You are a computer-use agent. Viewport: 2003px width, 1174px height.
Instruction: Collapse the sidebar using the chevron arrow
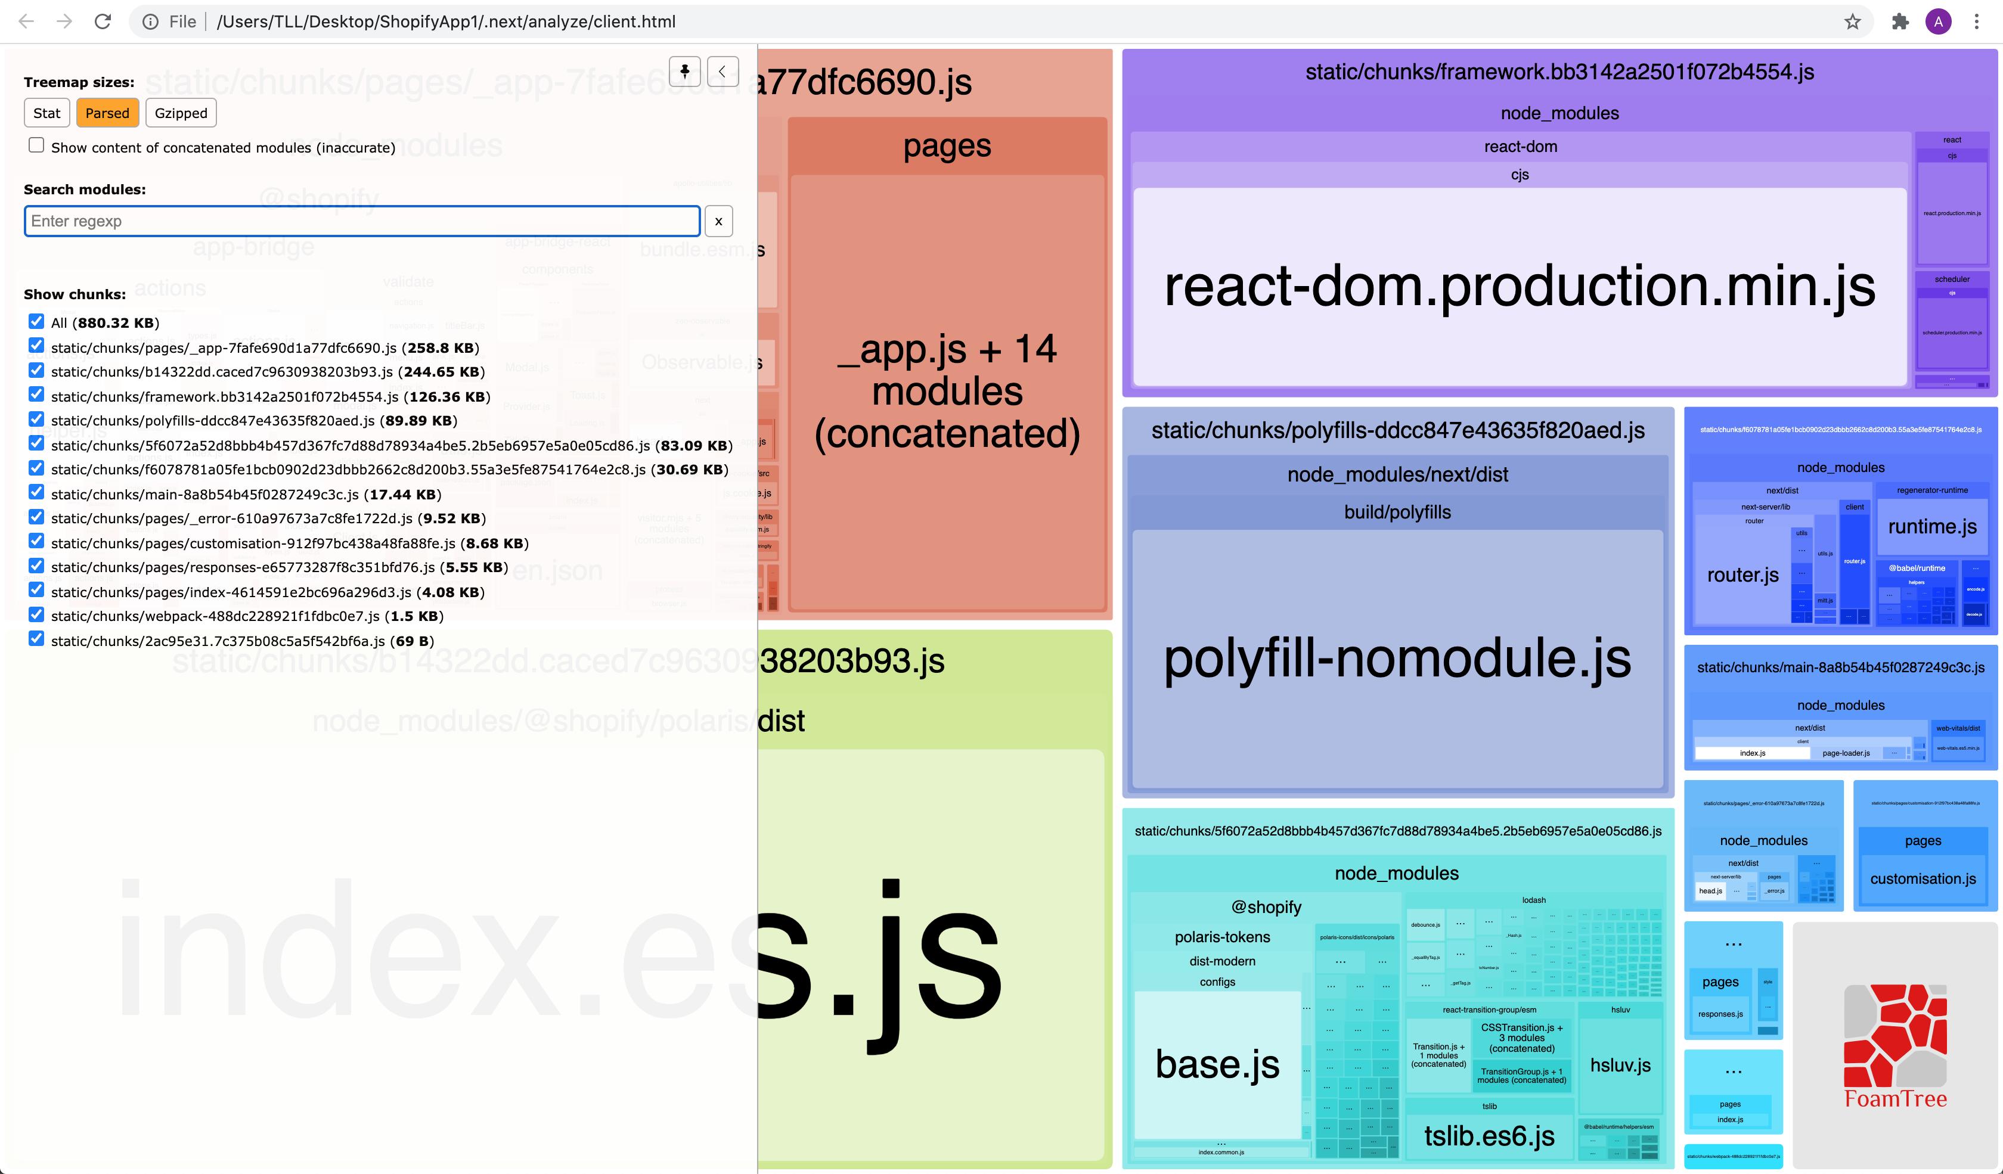coord(722,72)
